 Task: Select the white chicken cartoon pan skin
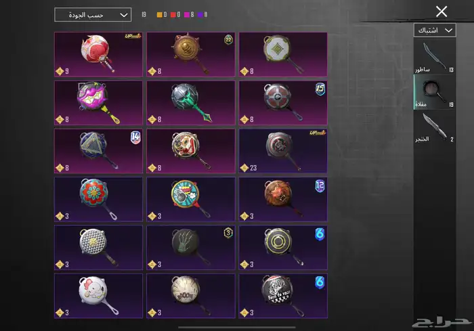pyautogui.click(x=98, y=296)
